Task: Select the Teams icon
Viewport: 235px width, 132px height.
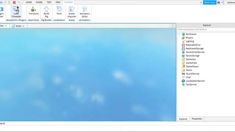Action: [183, 70]
